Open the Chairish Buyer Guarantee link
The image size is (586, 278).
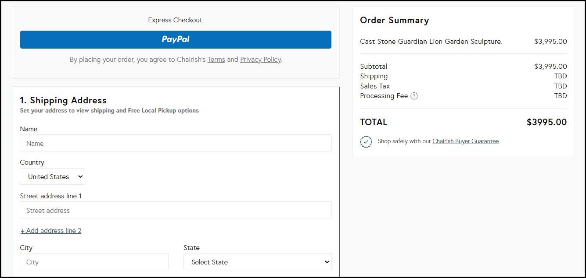(x=465, y=141)
